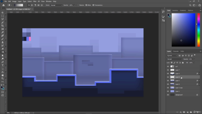Select the Path Selection tool

[x=3, y=68]
